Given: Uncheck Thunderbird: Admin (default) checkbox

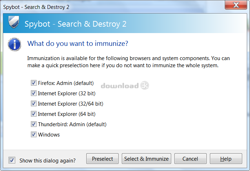Looking at the screenshot, I should click(x=34, y=124).
